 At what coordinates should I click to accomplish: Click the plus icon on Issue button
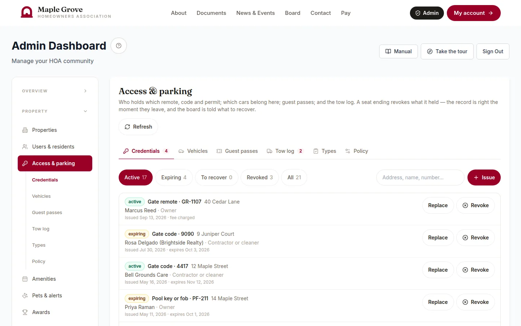[x=476, y=177]
